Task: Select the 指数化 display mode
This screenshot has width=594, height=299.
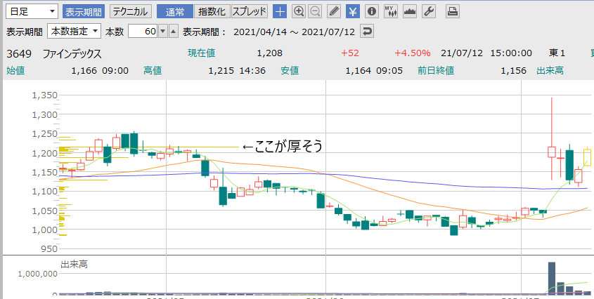Action: coord(212,11)
